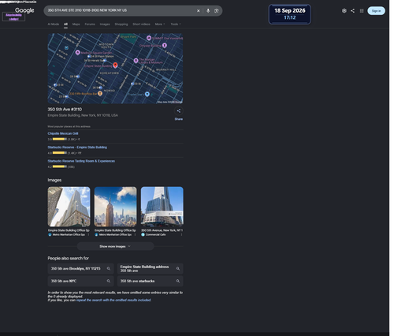
Task: Click the Sign in button
Action: coord(376,11)
